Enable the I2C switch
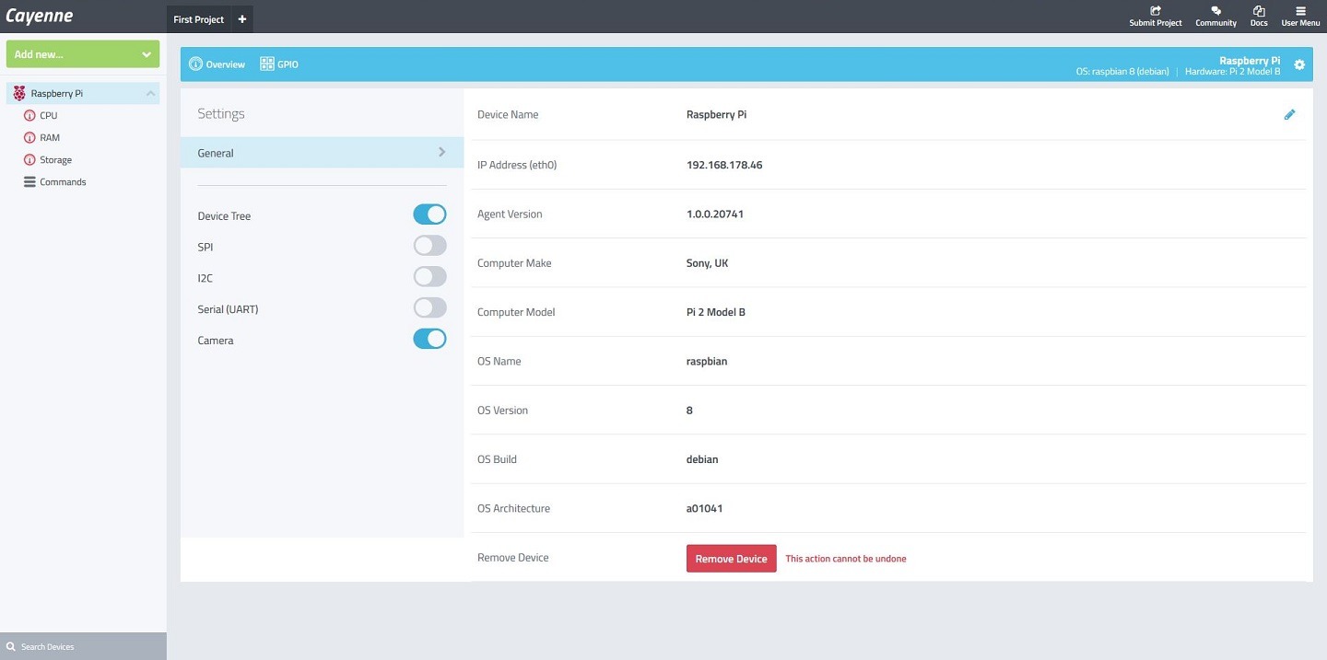The height and width of the screenshot is (660, 1327). 429,277
